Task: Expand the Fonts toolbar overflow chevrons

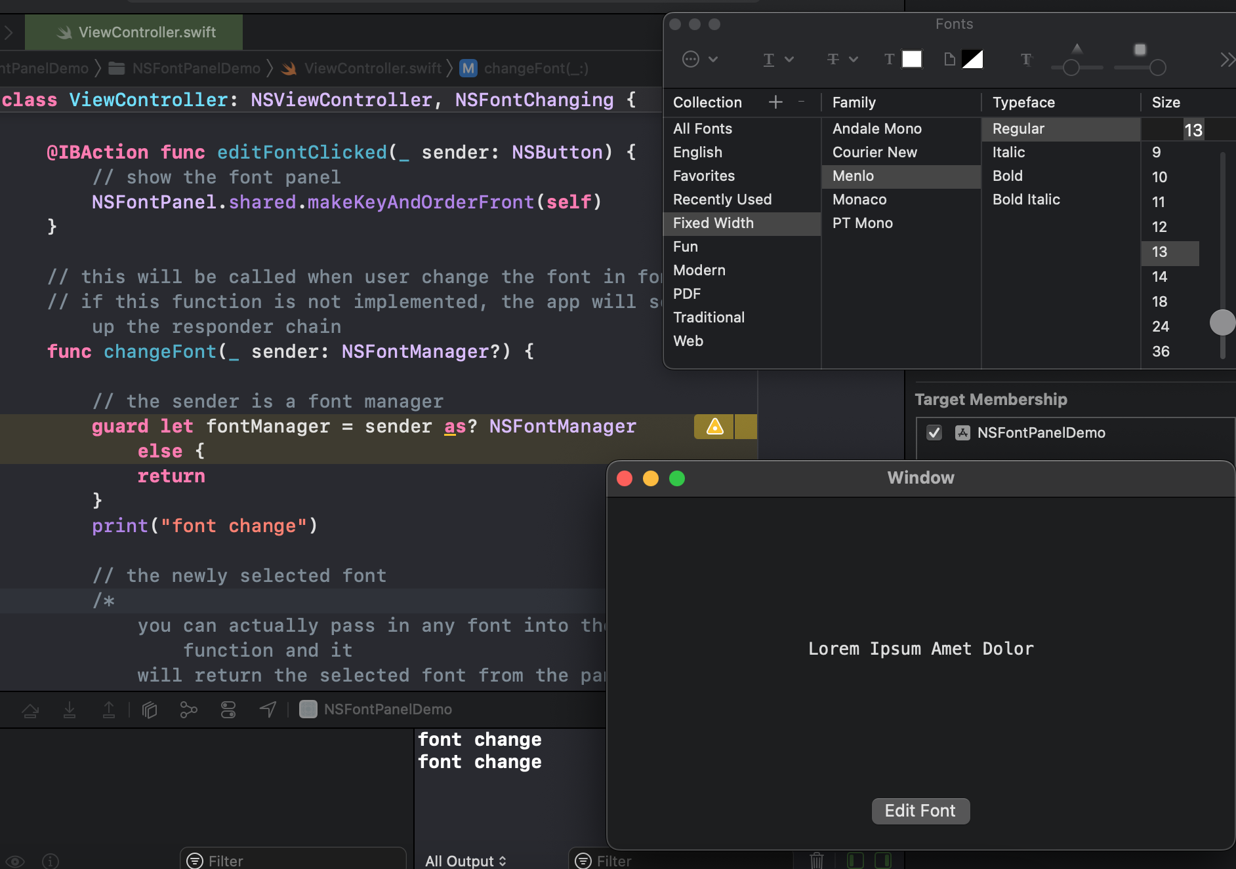Action: (x=1227, y=60)
